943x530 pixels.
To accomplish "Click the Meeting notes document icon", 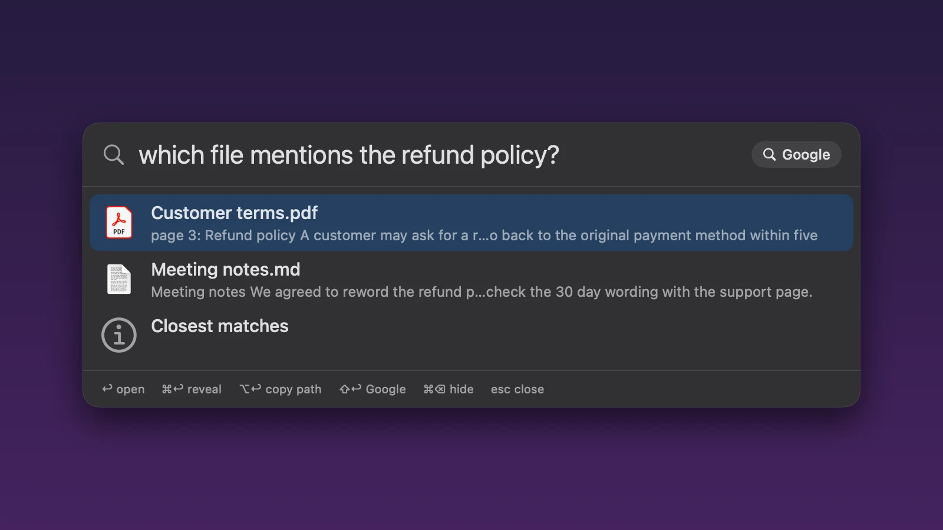I will (119, 279).
